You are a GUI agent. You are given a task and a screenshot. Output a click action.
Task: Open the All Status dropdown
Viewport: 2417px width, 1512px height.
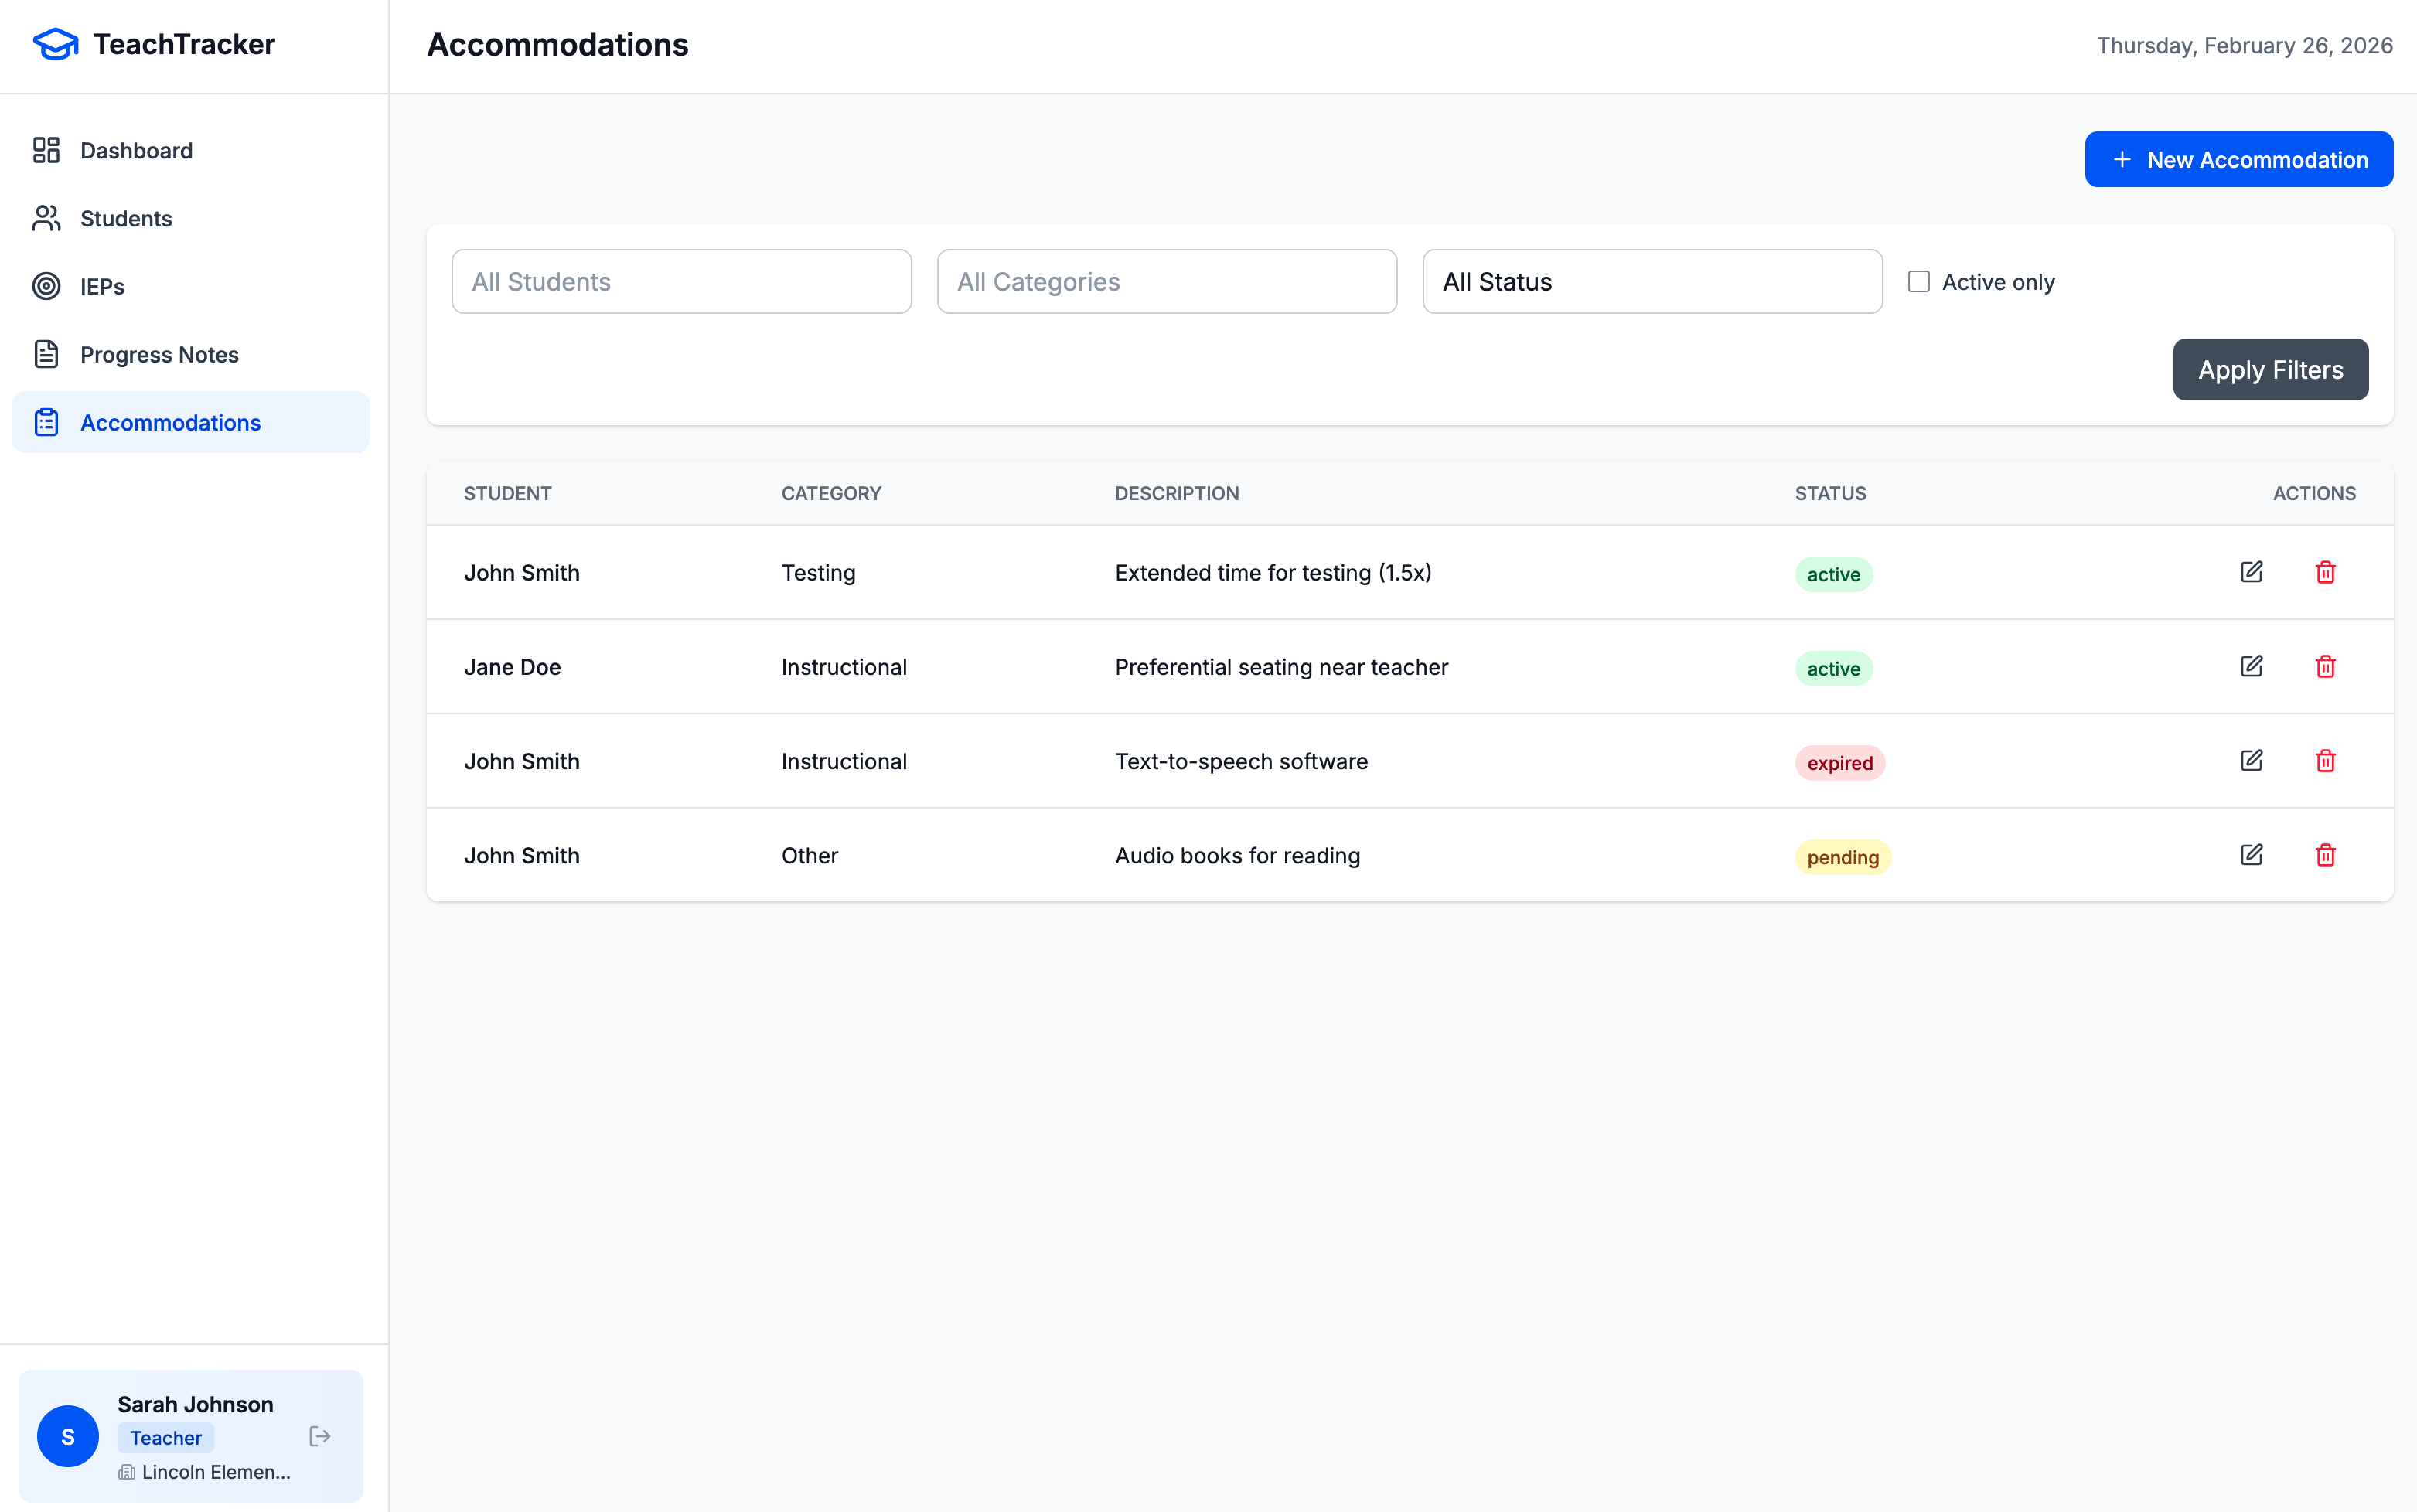coord(1652,281)
